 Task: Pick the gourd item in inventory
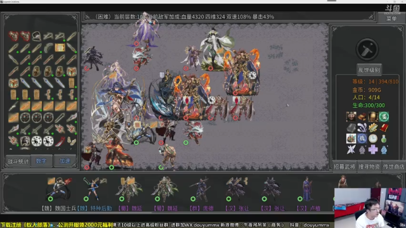72,141
